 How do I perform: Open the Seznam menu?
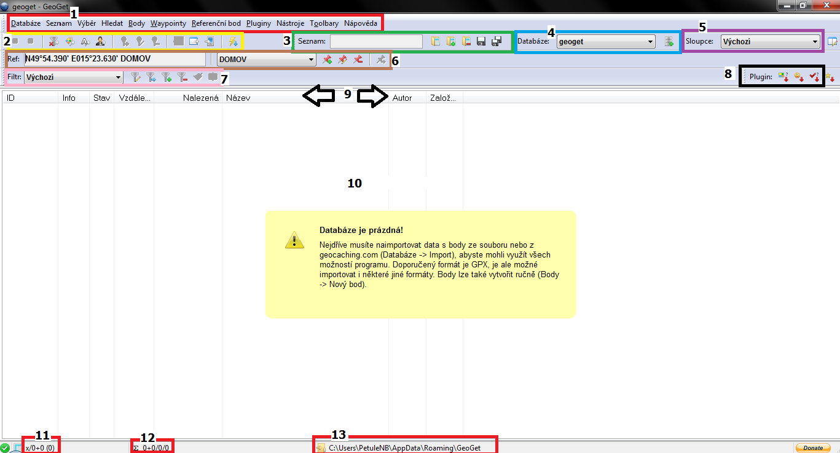click(59, 23)
